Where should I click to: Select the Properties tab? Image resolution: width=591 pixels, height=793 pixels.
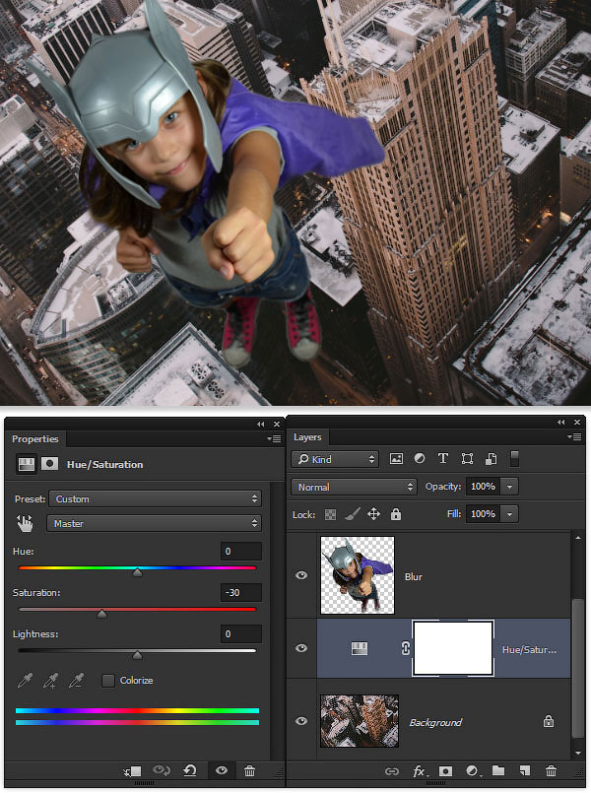click(x=35, y=438)
